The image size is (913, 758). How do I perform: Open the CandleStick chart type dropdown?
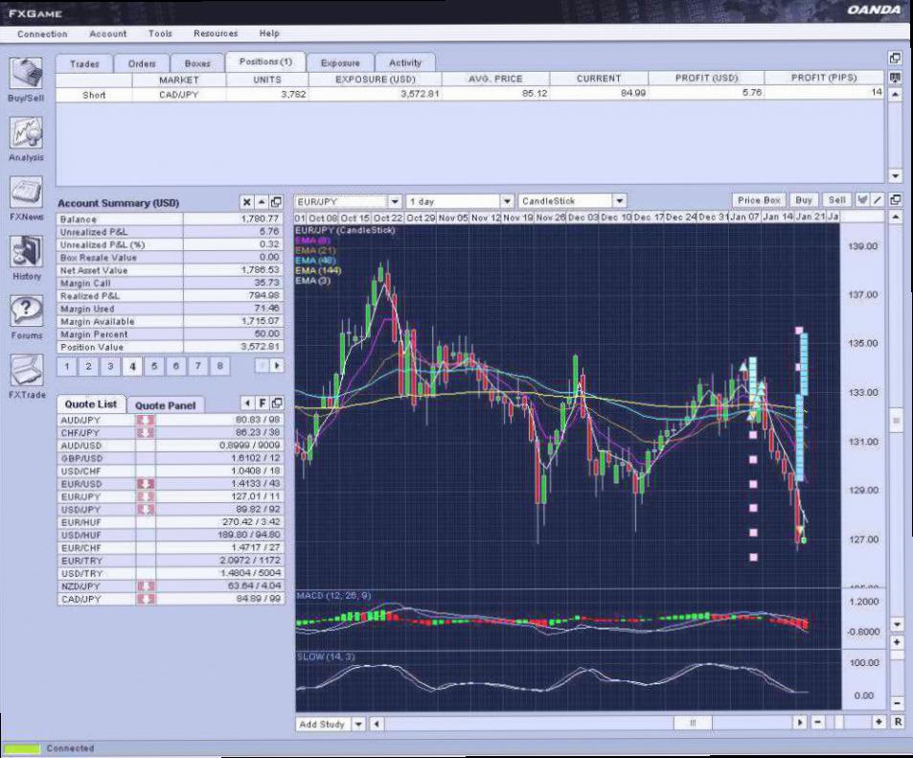[x=620, y=201]
